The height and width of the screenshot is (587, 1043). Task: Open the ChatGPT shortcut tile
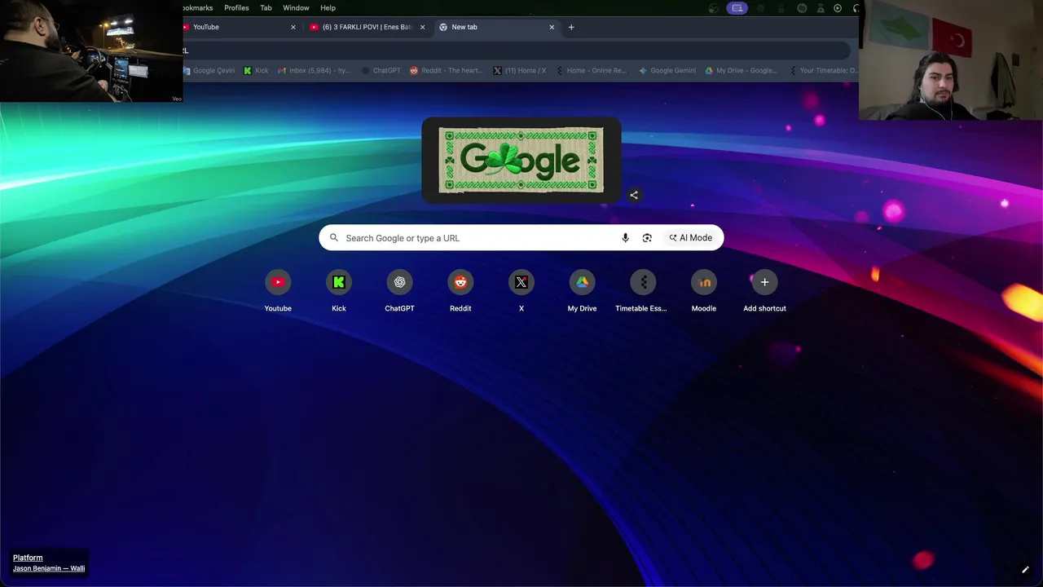[x=399, y=292]
